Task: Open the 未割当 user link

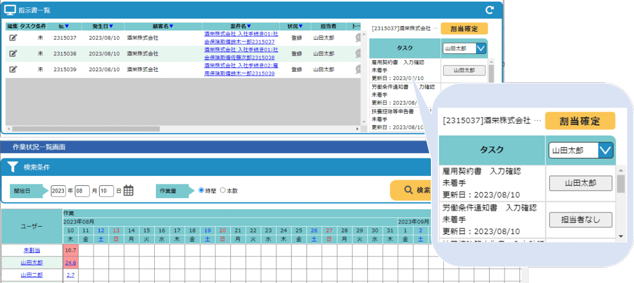Action: click(x=31, y=250)
